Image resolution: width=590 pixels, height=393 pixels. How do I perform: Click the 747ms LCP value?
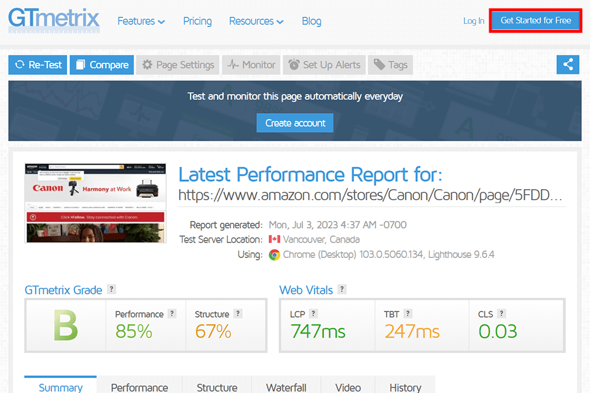click(318, 332)
